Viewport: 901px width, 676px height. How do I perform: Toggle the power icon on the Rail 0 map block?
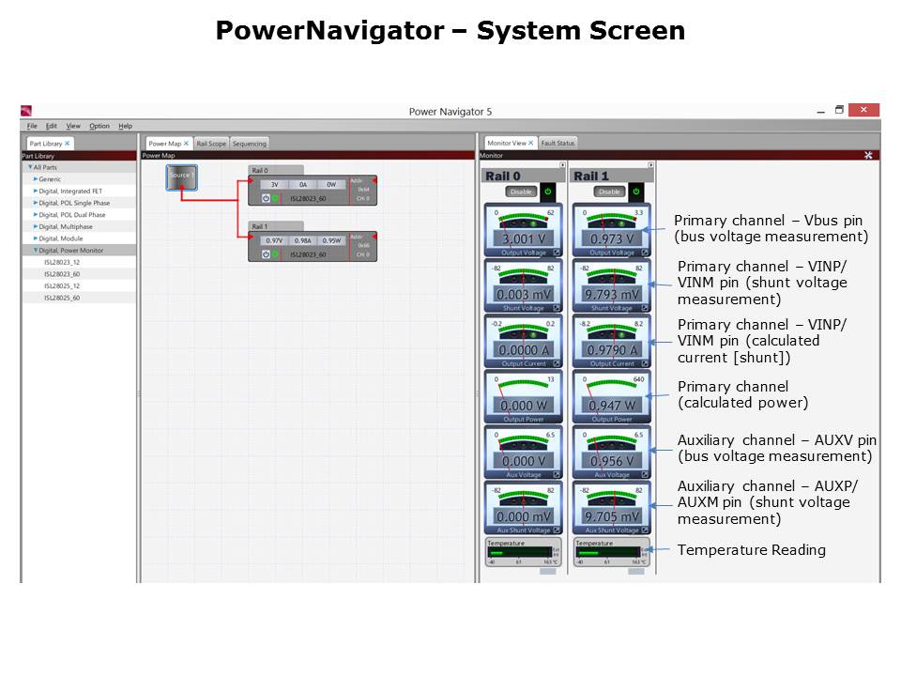[266, 198]
